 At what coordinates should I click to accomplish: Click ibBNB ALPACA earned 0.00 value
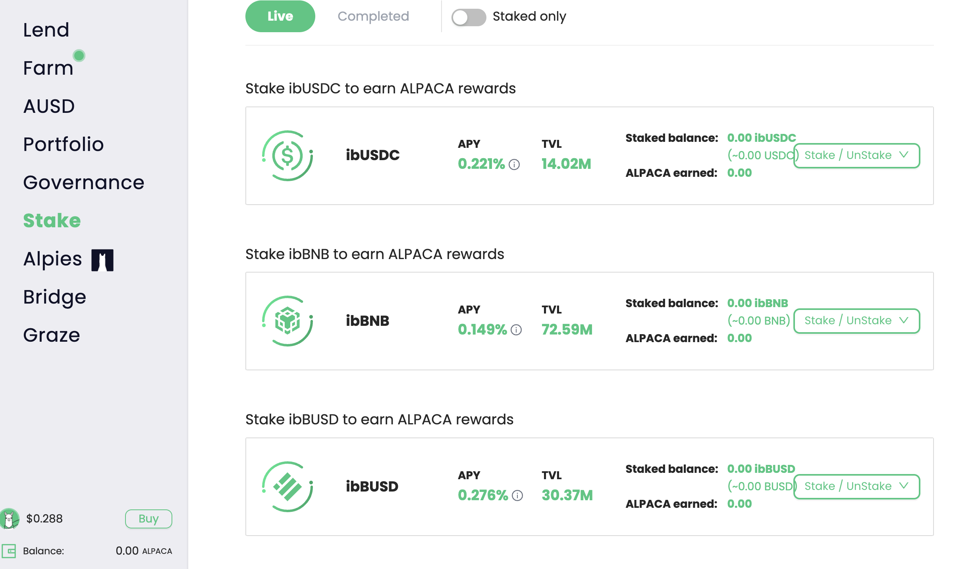739,338
